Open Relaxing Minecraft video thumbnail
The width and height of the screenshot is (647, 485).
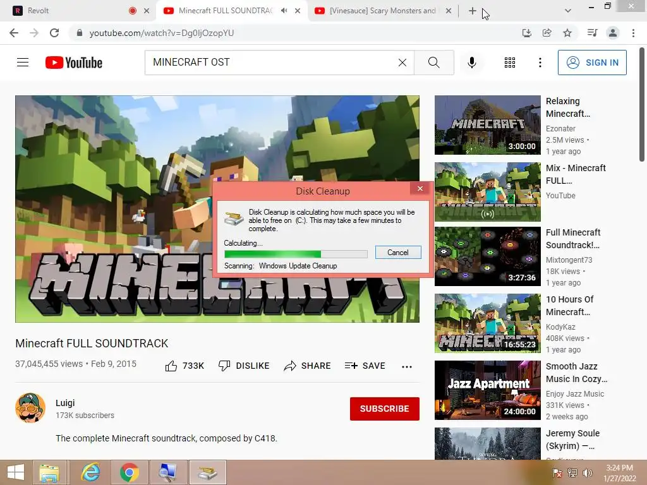487,125
